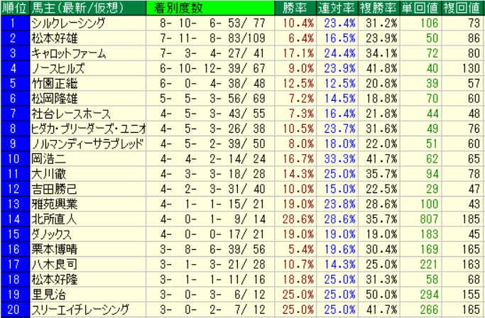
Task: Click the 複回値 column header
Action: 463,8
